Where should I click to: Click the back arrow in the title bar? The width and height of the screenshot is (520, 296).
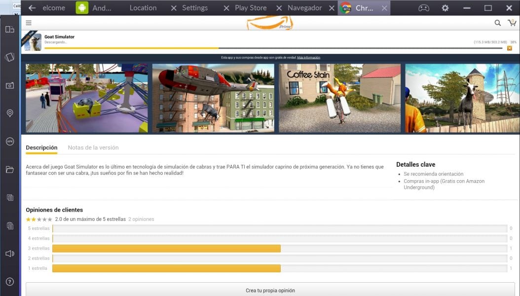coord(32,8)
